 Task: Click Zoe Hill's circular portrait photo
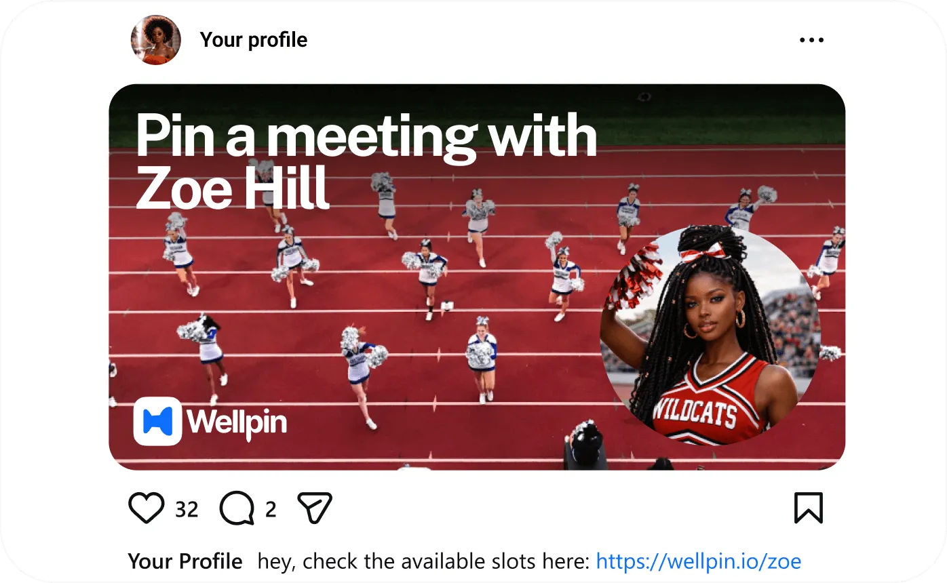point(712,336)
